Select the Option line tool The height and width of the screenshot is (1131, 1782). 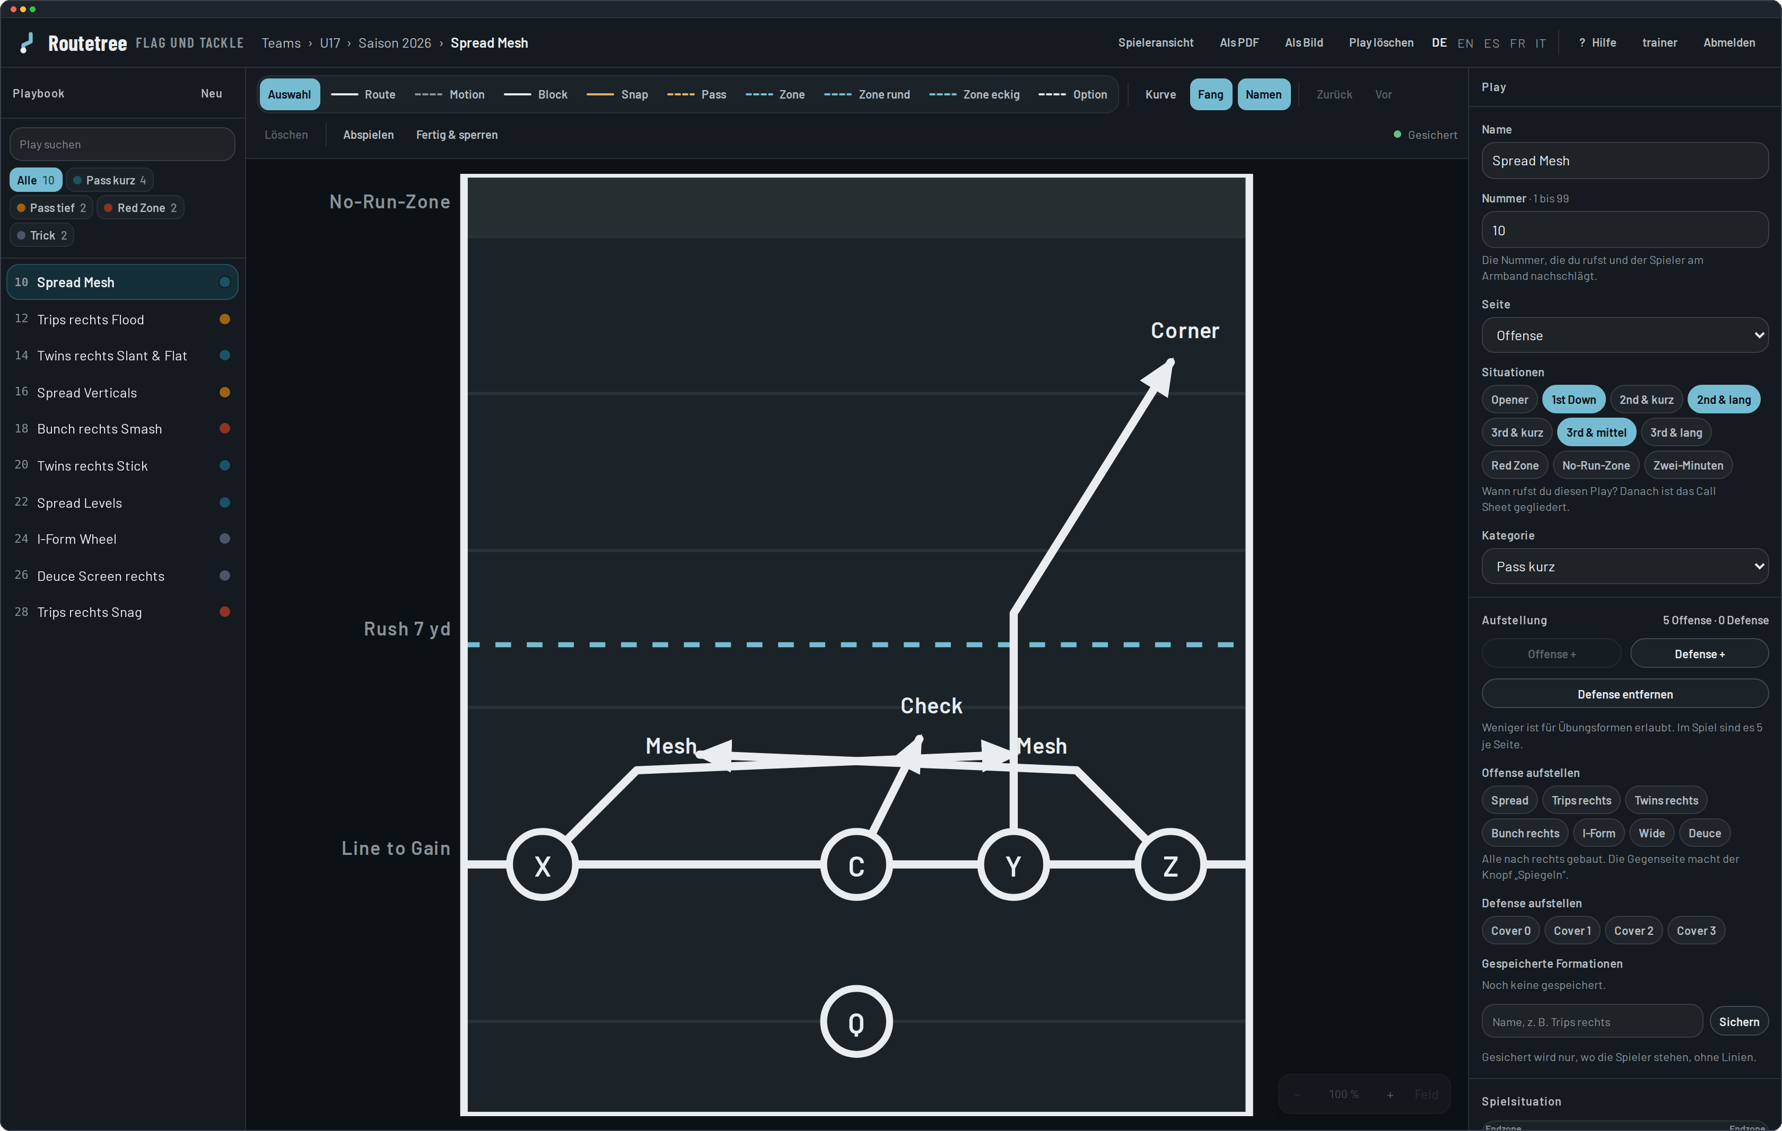(1073, 95)
